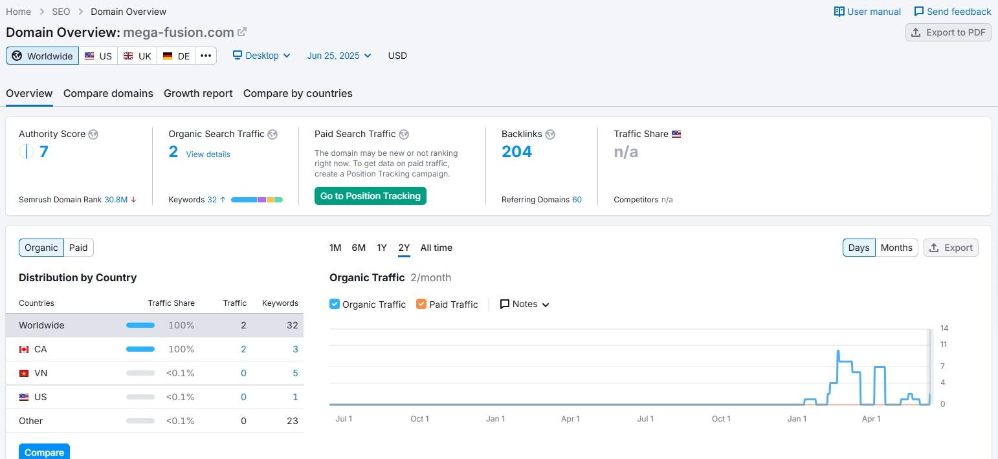Screen dimensions: 998x459
Task: Click the upward arrow beside Keywords 32
Action: click(x=223, y=200)
